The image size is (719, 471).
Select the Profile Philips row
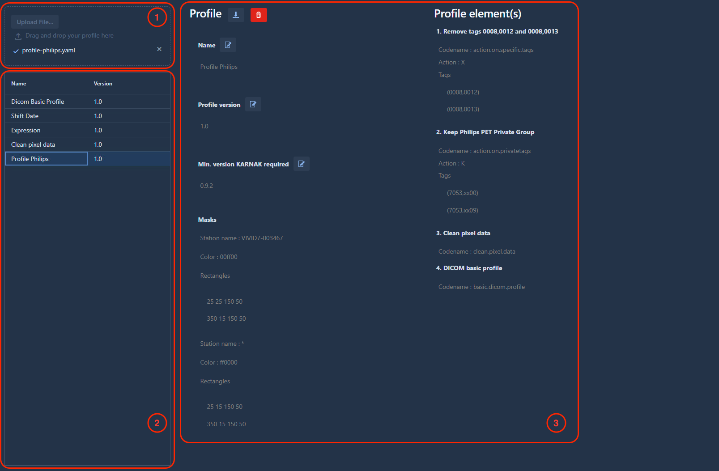point(87,159)
